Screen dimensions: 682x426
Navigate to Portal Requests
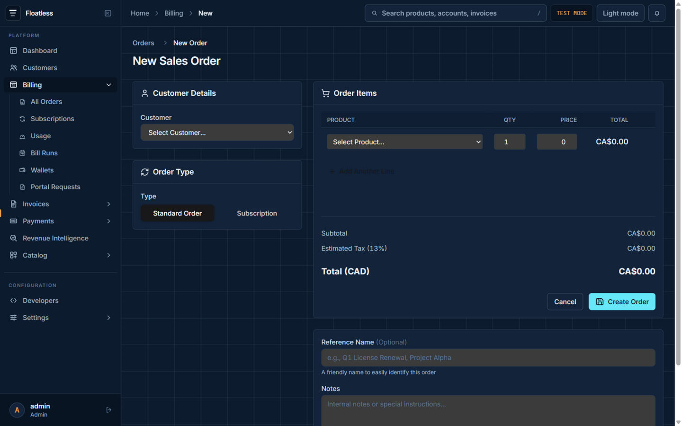pyautogui.click(x=55, y=187)
